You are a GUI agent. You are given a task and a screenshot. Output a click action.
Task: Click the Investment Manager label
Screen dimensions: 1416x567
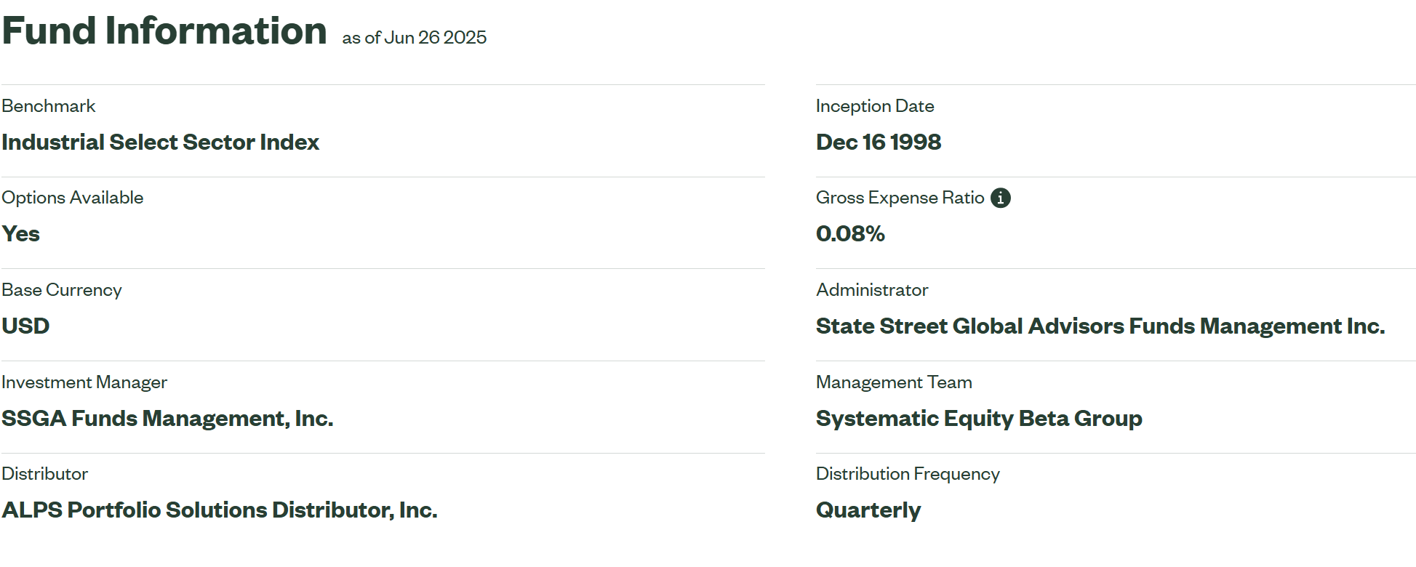pos(84,382)
